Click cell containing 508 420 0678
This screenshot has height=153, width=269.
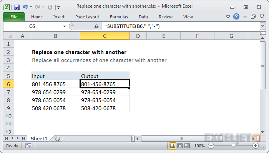pyautogui.click(x=55, y=108)
